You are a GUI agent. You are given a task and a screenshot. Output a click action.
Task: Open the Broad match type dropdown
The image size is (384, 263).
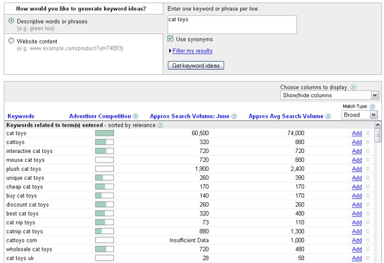[360, 115]
